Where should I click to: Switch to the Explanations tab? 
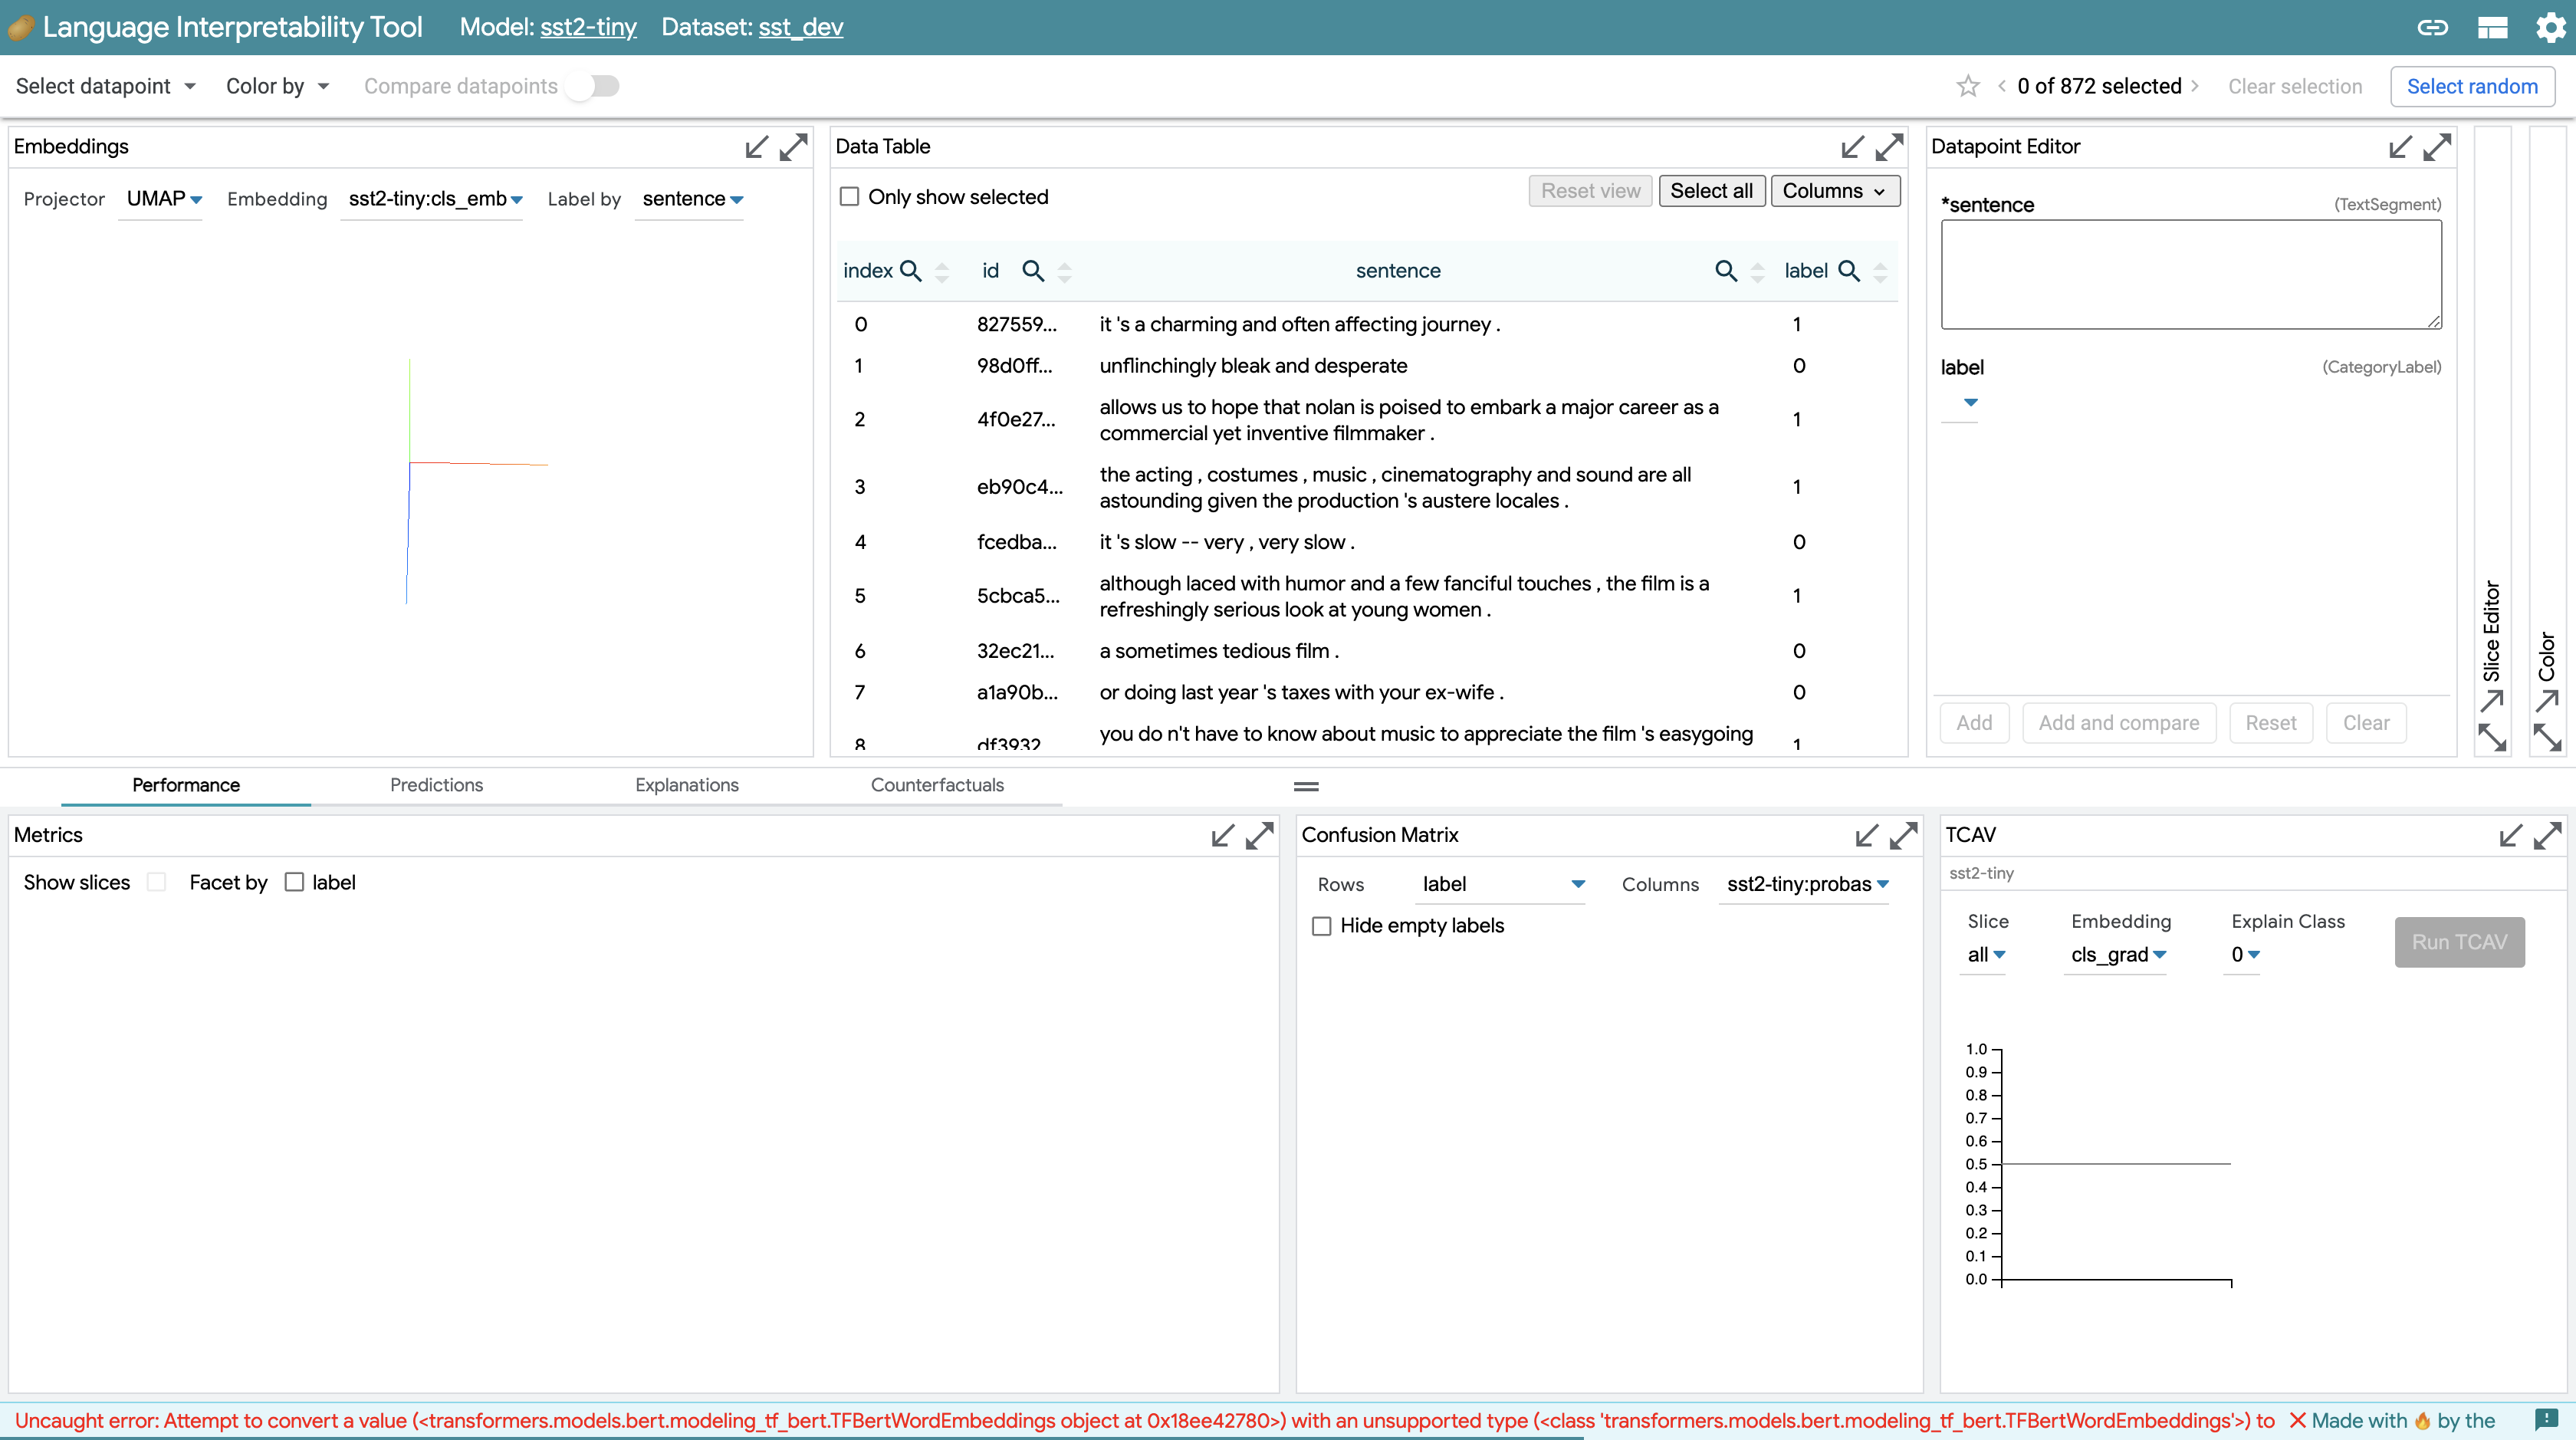[x=686, y=785]
